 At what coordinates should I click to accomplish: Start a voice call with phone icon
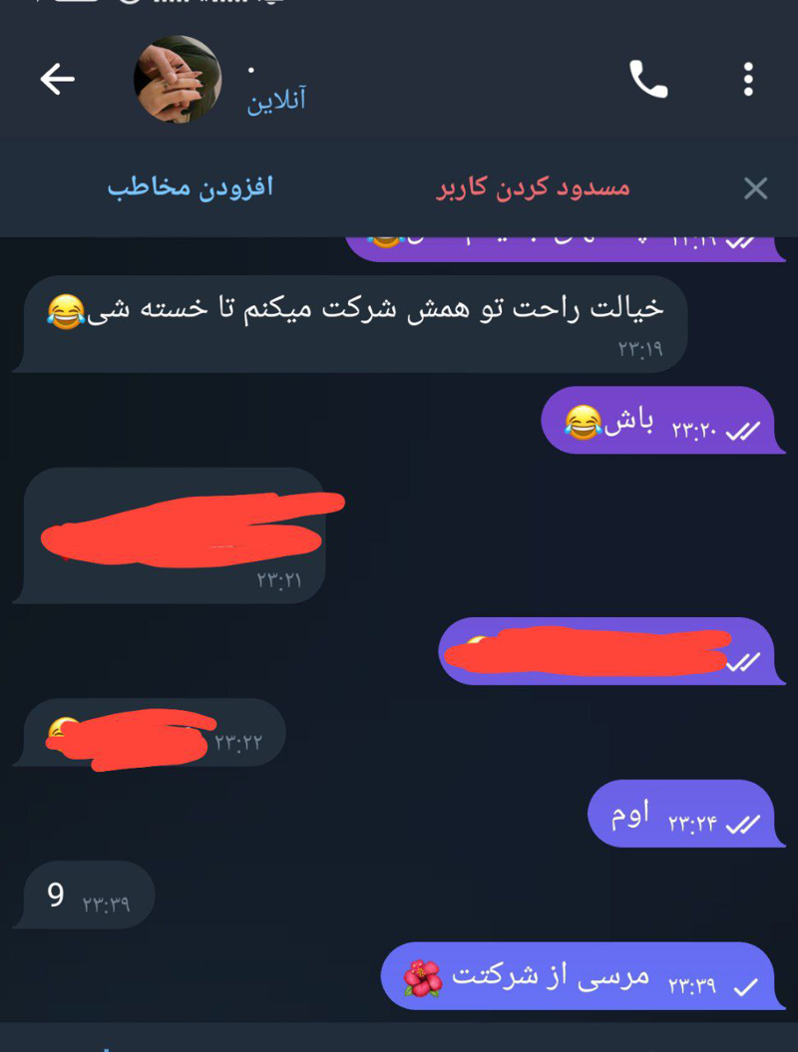[647, 79]
